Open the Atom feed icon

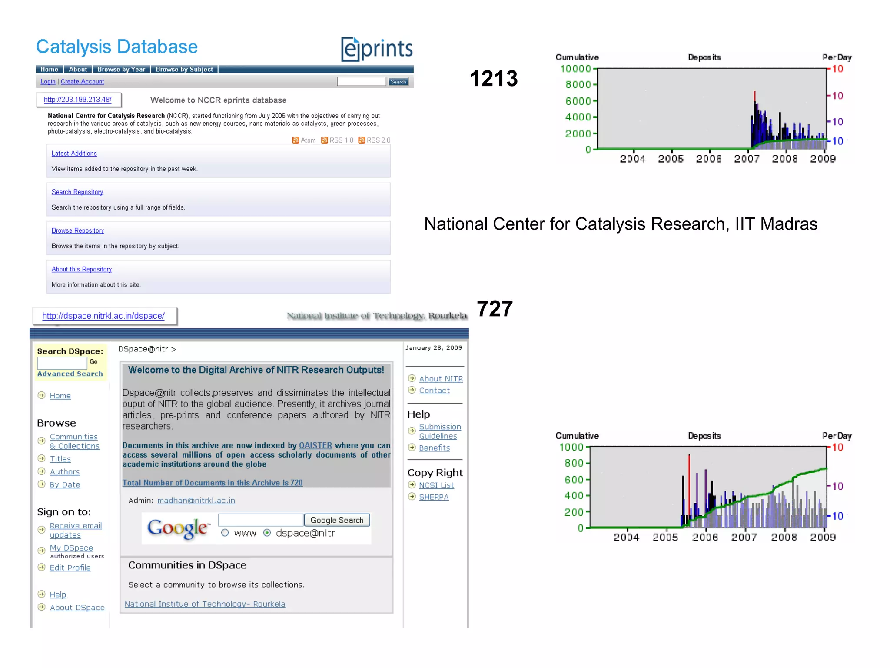[x=296, y=140]
